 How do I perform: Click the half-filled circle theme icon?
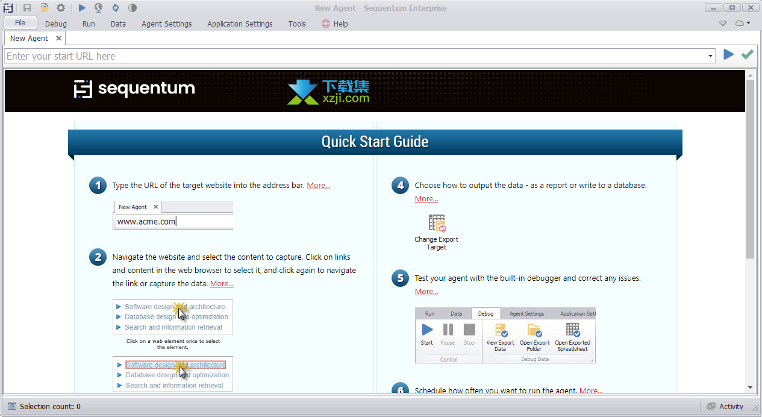point(133,8)
